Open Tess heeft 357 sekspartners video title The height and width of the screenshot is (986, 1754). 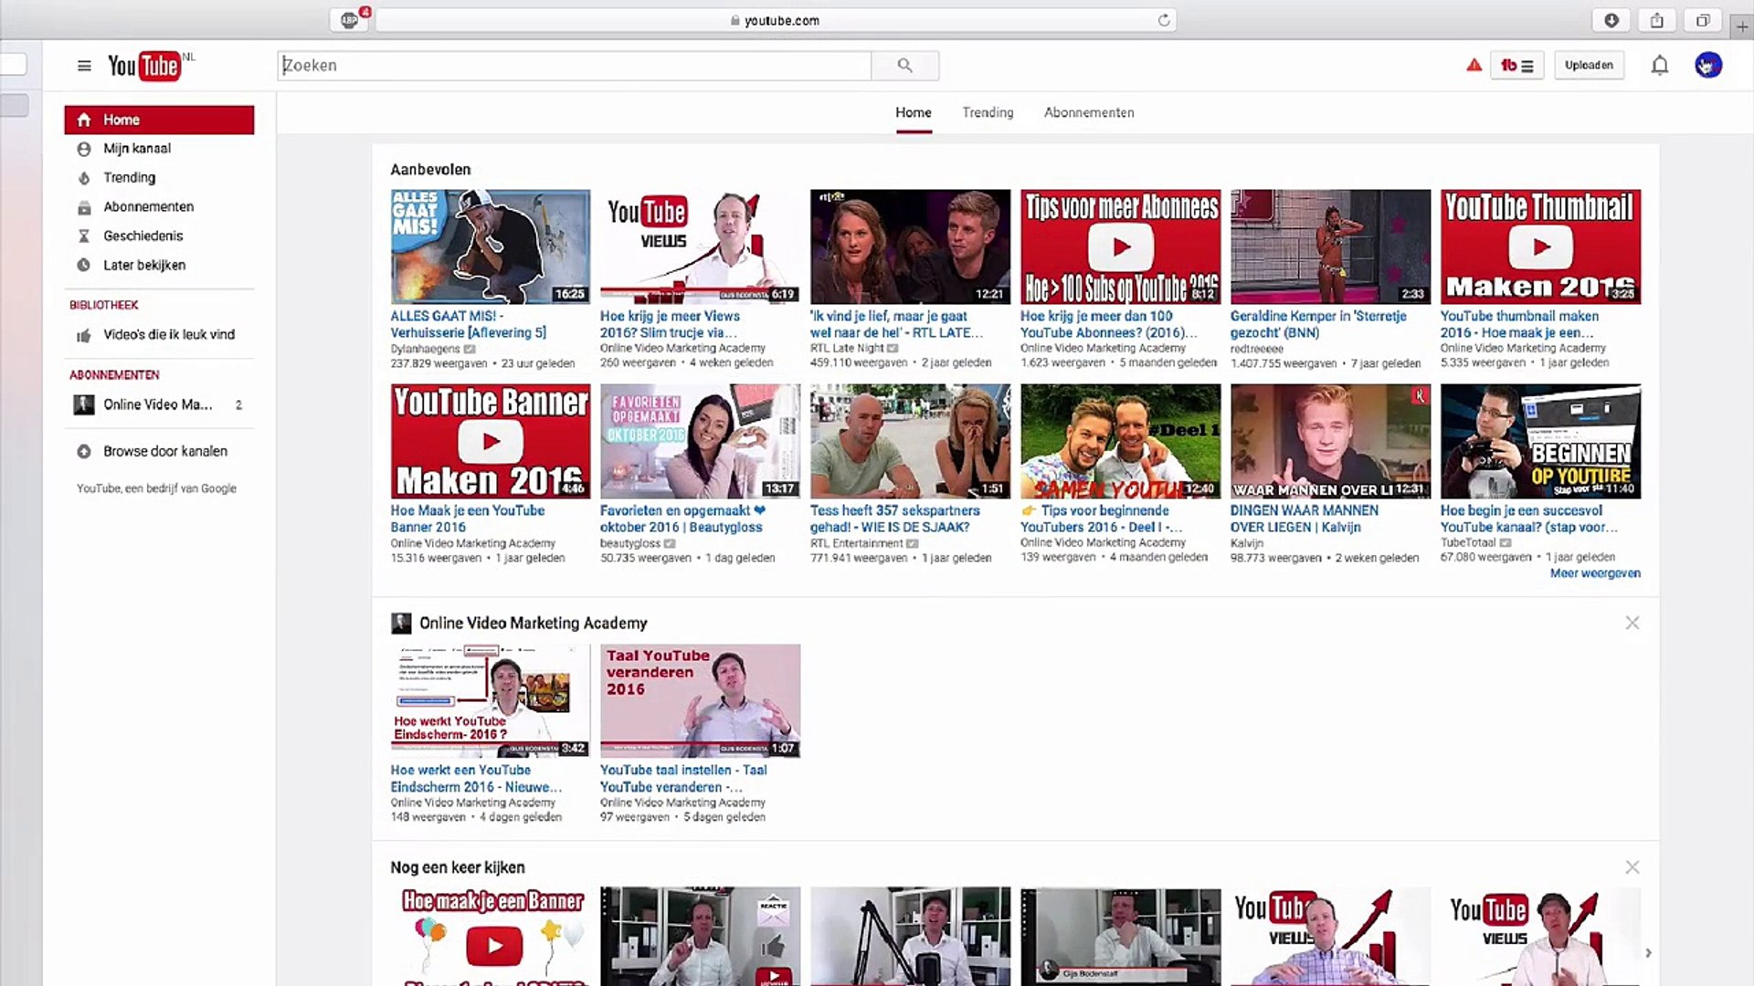click(895, 519)
